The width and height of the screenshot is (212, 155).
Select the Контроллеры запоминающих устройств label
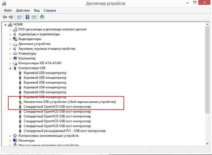(x=49, y=136)
